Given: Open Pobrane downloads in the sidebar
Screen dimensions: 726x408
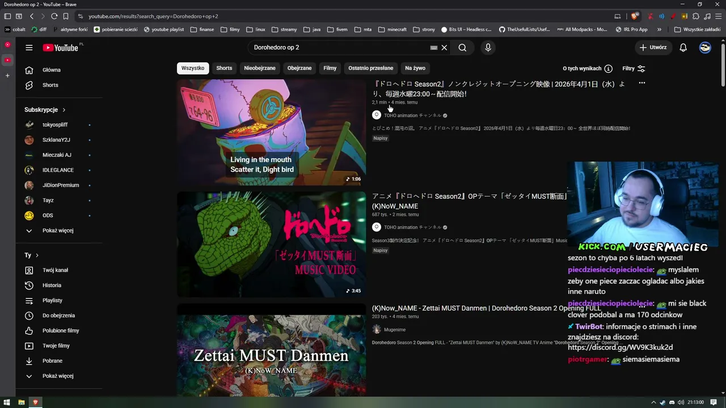Looking at the screenshot, I should click(59, 361).
